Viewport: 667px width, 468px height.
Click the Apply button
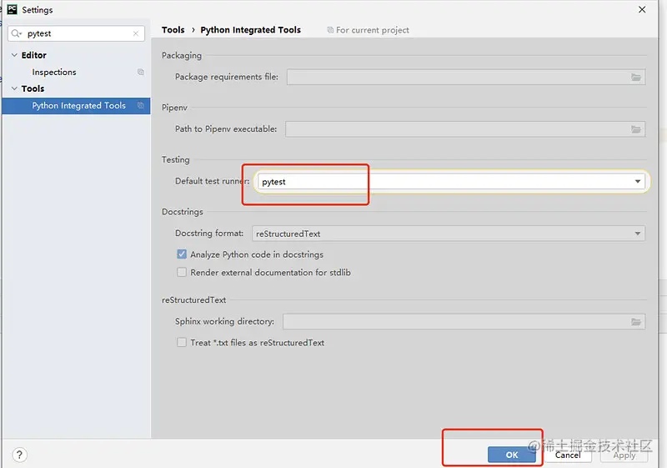[624, 455]
